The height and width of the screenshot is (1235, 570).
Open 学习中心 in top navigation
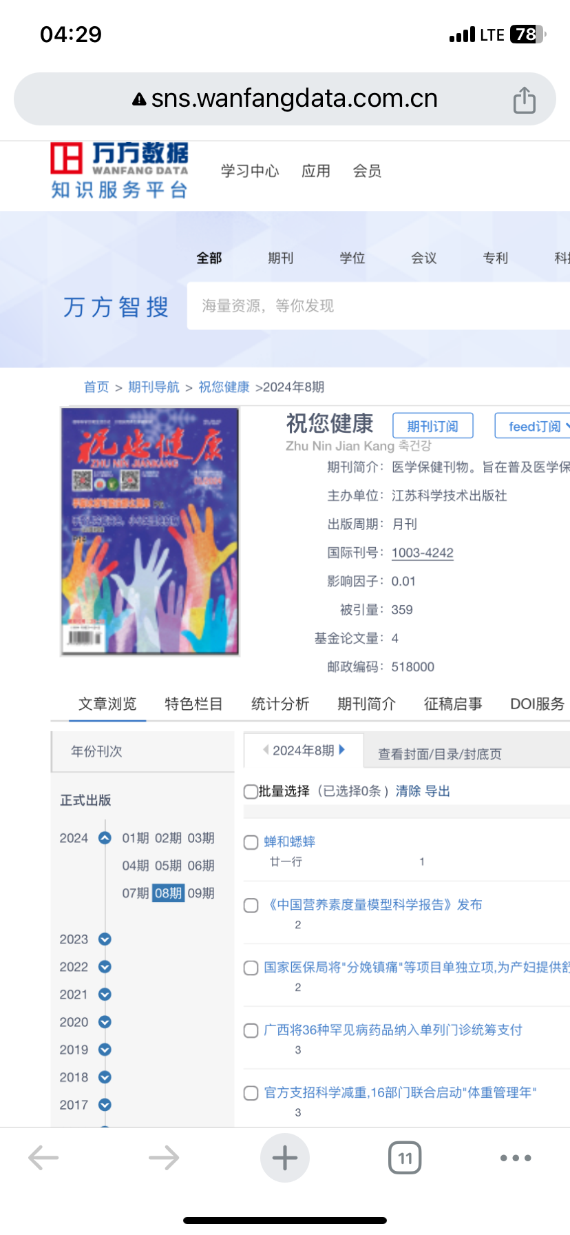(x=250, y=170)
